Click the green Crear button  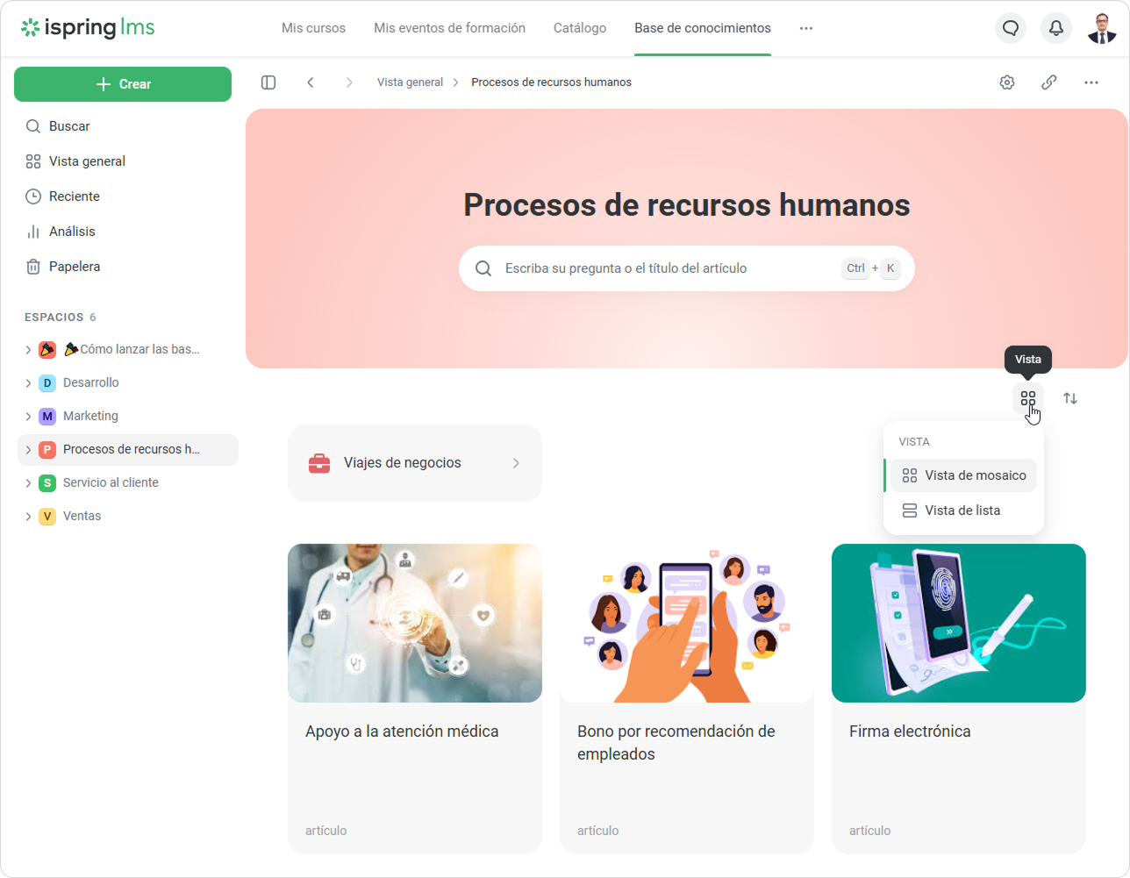tap(123, 84)
